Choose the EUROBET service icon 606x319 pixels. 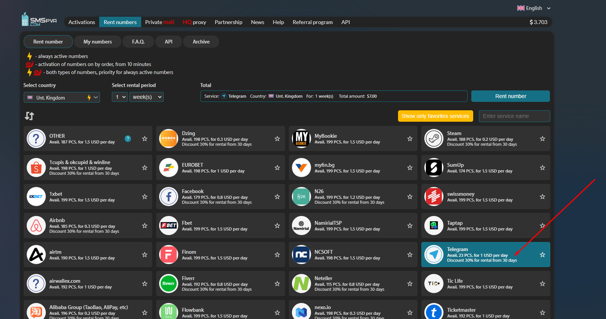click(169, 168)
